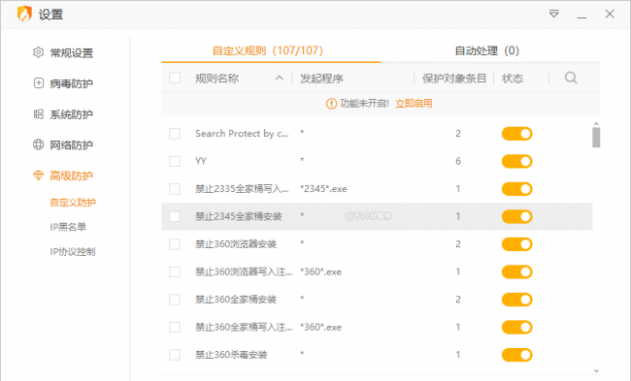
Task: Click the 网络防护 globe icon
Action: [38, 144]
